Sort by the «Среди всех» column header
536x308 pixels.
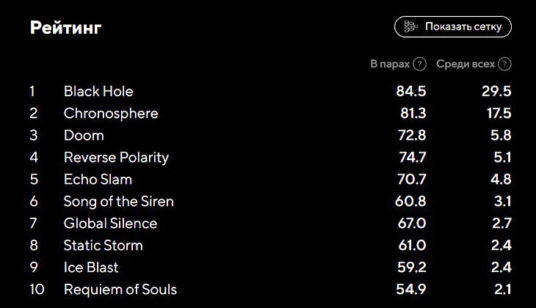tap(466, 64)
